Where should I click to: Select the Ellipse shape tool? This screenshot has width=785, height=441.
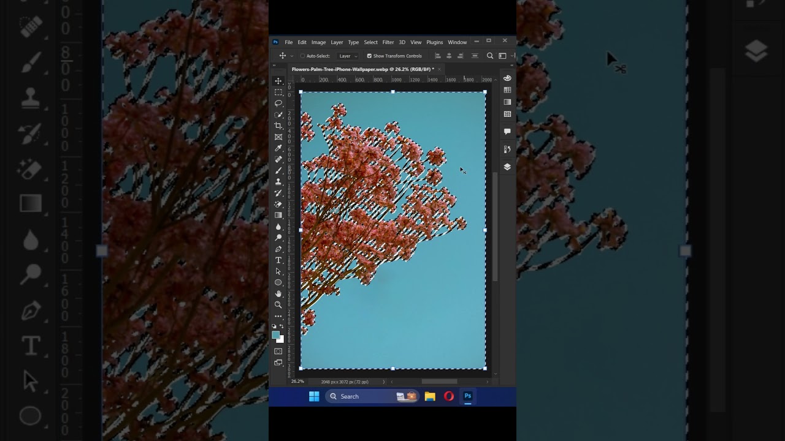click(x=278, y=282)
